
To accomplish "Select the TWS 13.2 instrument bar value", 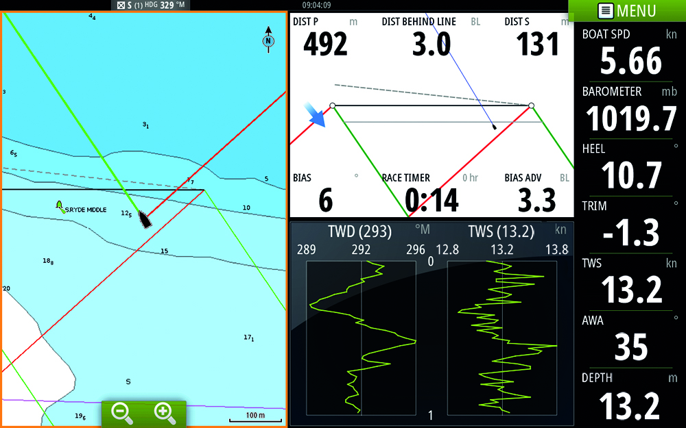I will coord(631,290).
